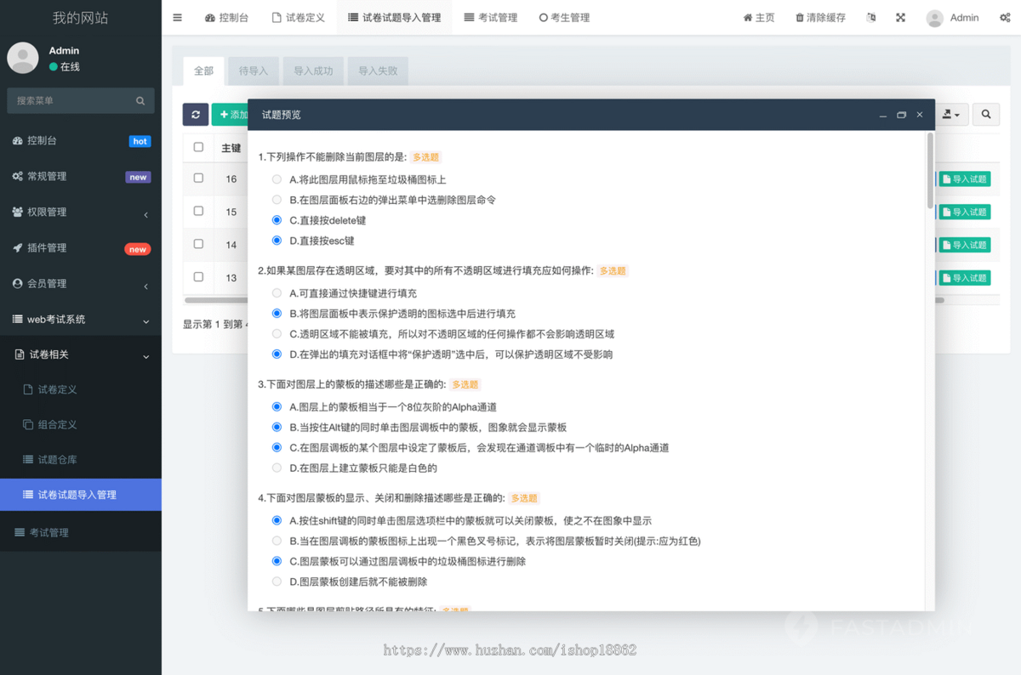1021x675 pixels.
Task: Check the row checkbox for primary key 16
Action: click(x=197, y=179)
